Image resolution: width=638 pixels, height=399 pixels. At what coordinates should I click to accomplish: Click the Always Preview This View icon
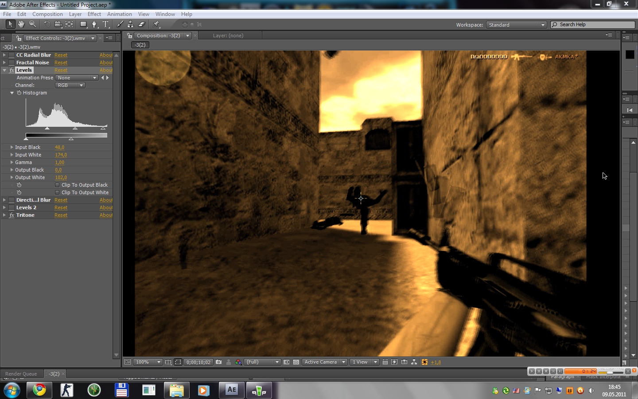(128, 362)
